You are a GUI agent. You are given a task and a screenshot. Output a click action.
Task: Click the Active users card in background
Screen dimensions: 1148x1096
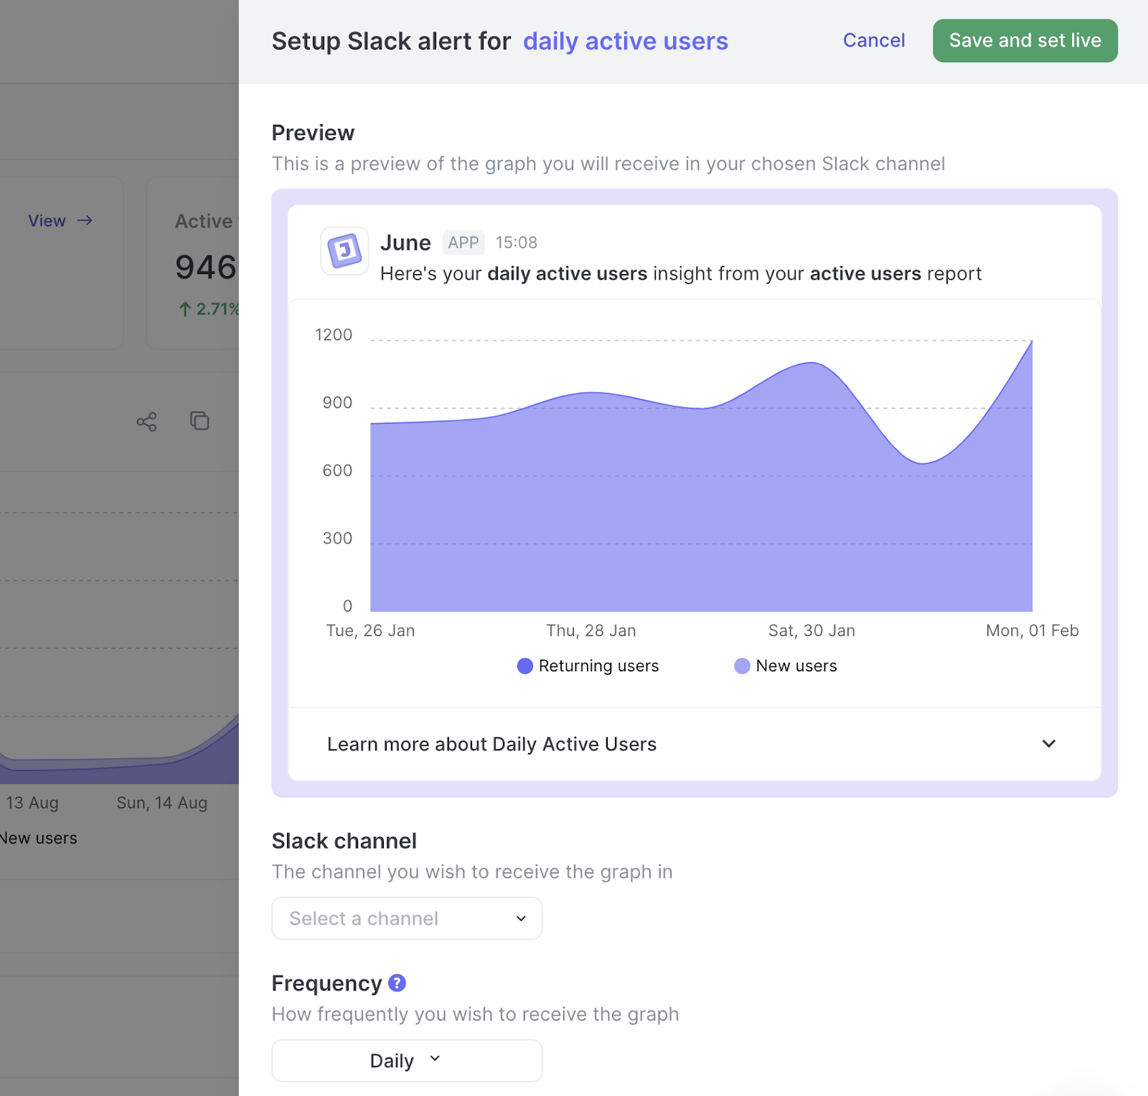click(x=194, y=264)
